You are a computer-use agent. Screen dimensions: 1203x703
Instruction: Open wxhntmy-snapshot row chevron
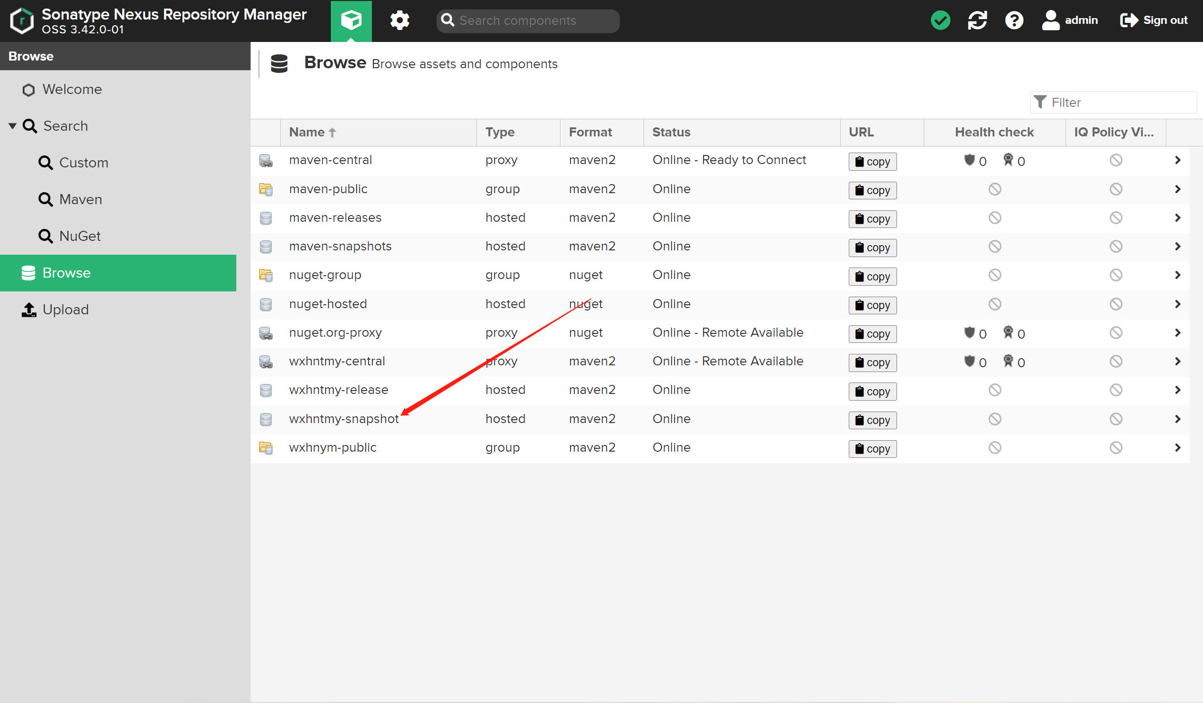(1177, 419)
